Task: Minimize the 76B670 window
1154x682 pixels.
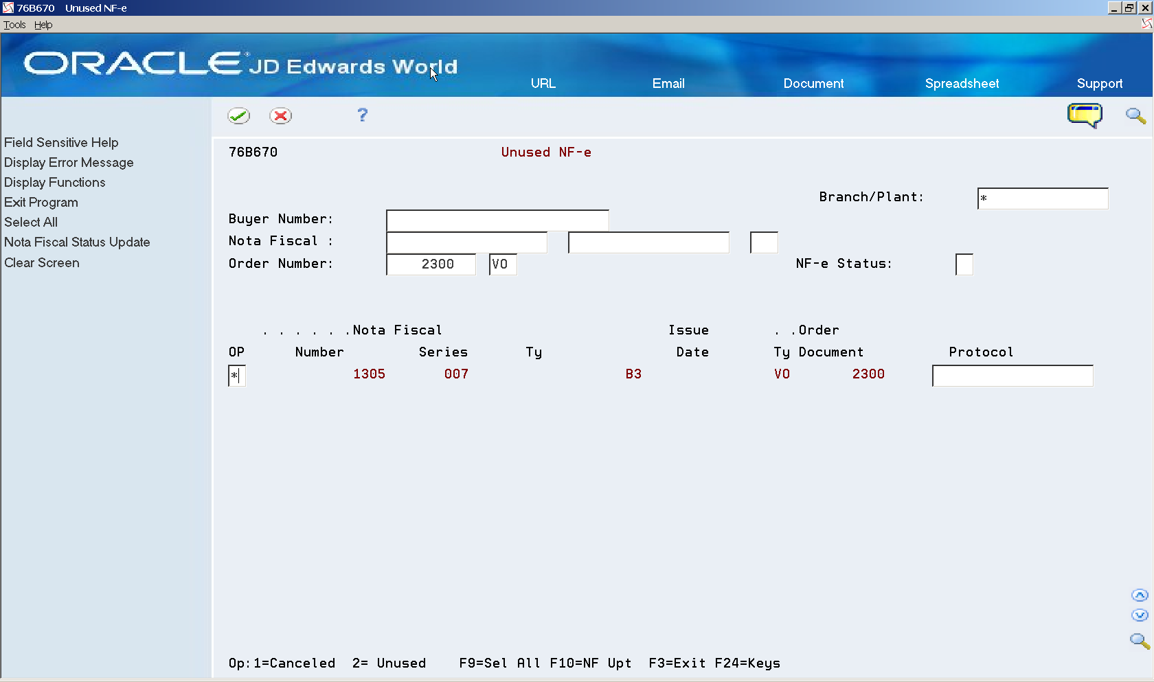Action: pyautogui.click(x=1114, y=8)
